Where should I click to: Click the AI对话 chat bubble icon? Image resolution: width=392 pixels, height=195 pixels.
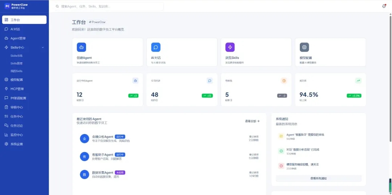(156, 47)
